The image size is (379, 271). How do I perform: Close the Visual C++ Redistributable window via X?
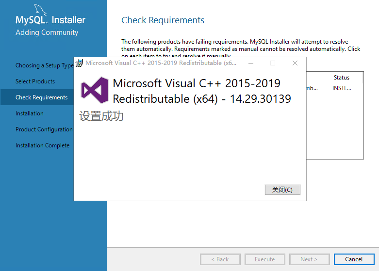tap(295, 63)
